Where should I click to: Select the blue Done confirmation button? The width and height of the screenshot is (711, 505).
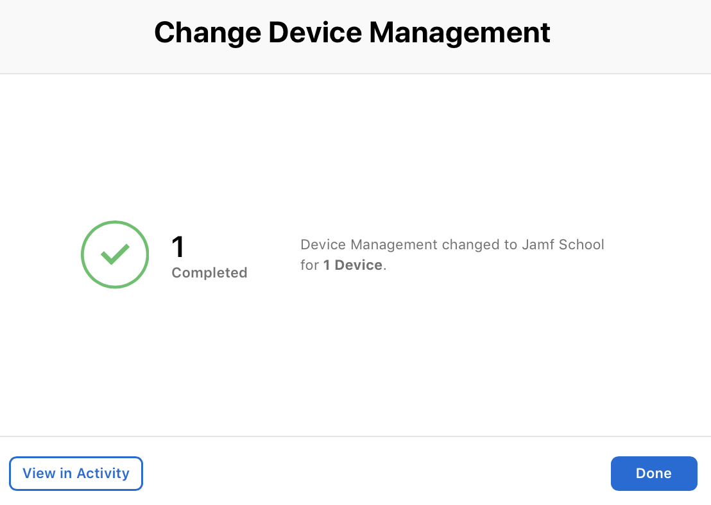click(654, 473)
